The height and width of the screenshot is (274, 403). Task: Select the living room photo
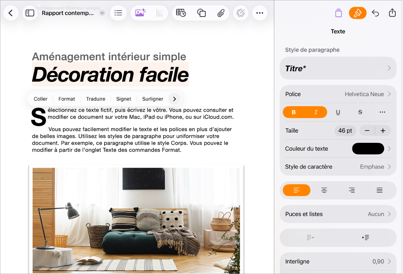tap(136, 220)
